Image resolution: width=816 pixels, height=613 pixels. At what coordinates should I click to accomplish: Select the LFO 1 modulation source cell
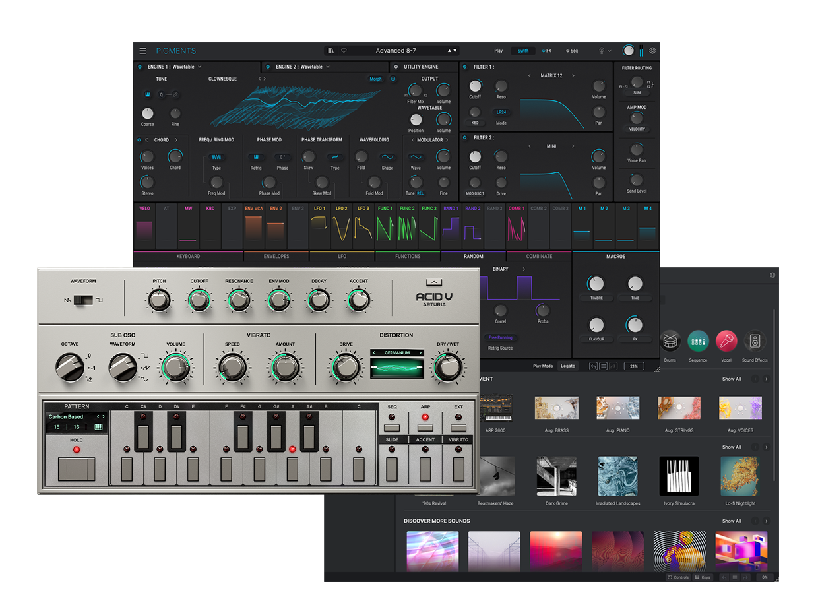click(320, 226)
